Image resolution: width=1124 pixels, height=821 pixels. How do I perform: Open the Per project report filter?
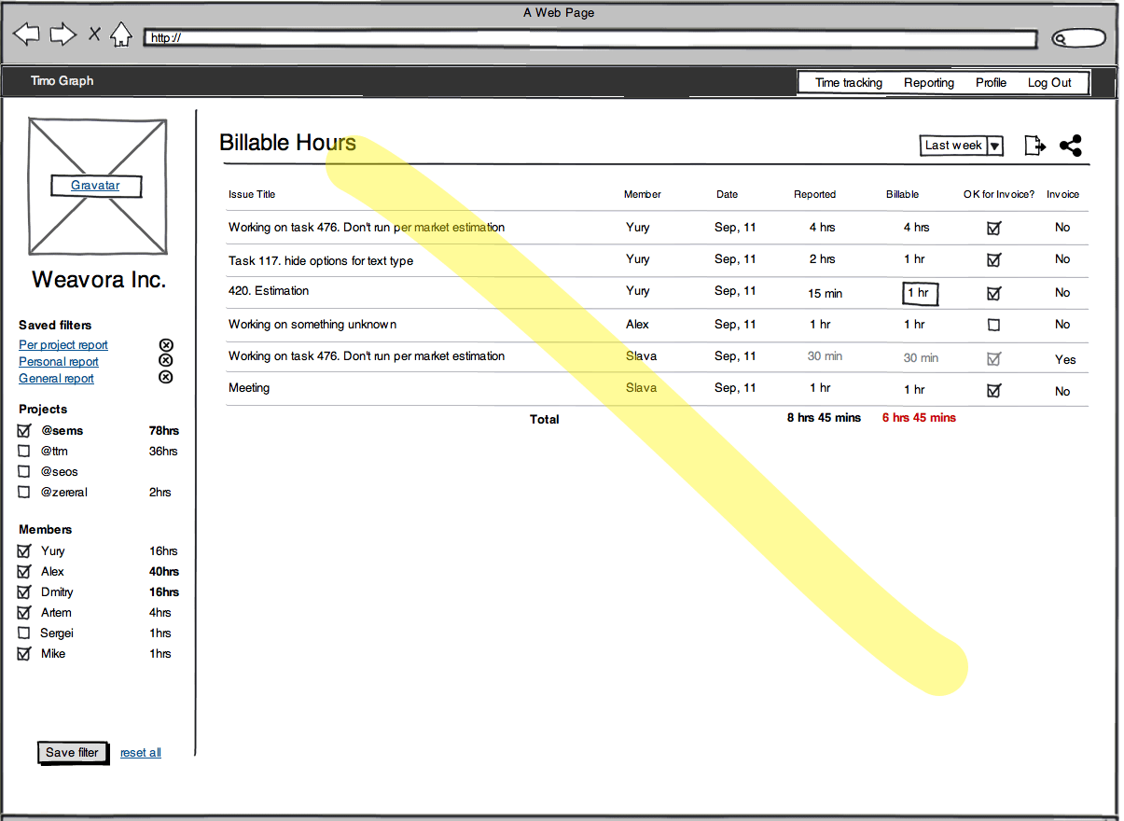pos(63,345)
